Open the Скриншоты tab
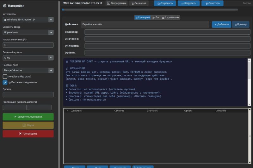The image size is (253, 168). pos(170,18)
